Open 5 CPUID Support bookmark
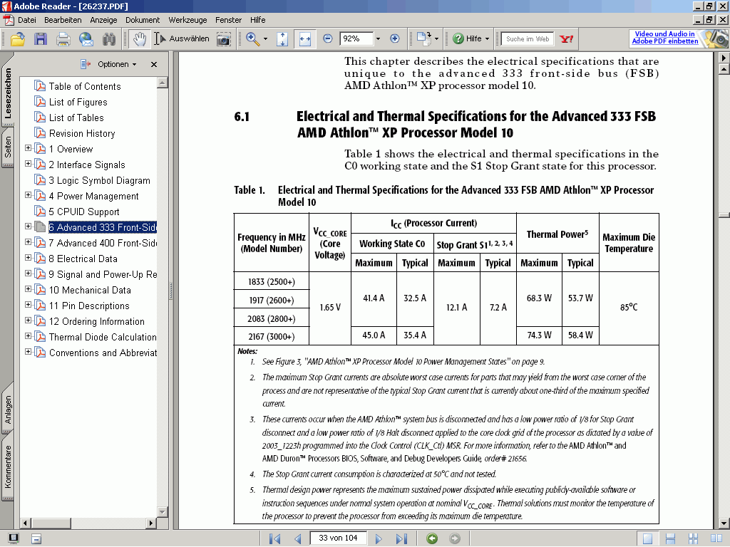 [84, 212]
